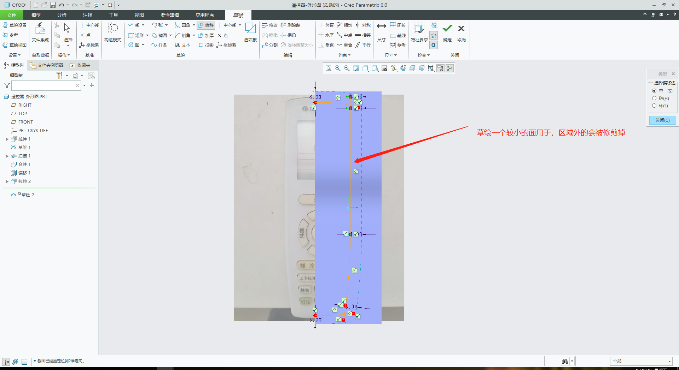
Task: Apply the Parallel (平行) constraint
Action: pyautogui.click(x=363, y=45)
